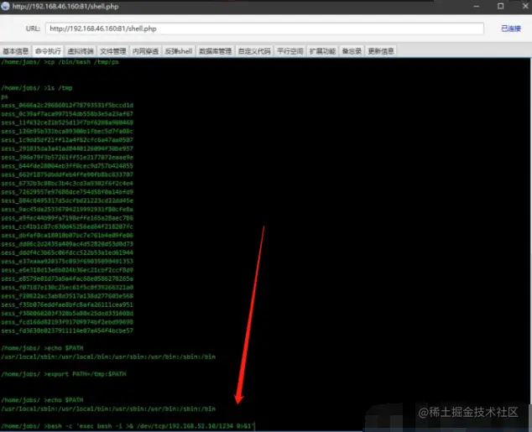Select the 平行空间 tab

coord(290,51)
